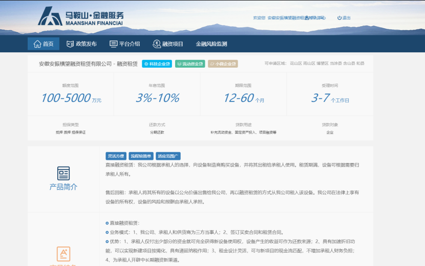The image size is (425, 266).
Task: Click the 适应范围广 label
Action: 168,156
